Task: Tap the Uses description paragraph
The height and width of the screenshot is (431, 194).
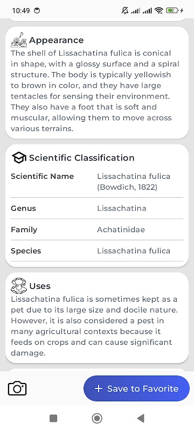Action: coord(94,326)
